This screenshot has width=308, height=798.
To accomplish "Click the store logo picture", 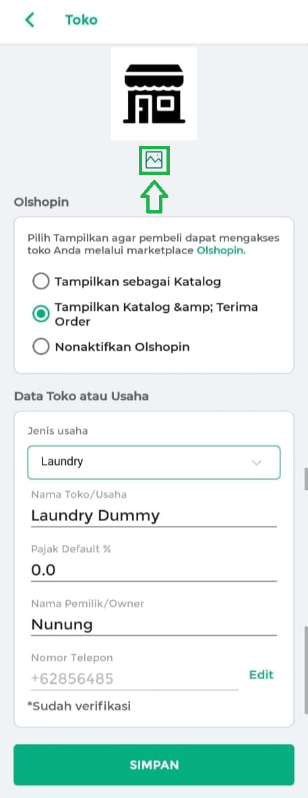I will (154, 93).
